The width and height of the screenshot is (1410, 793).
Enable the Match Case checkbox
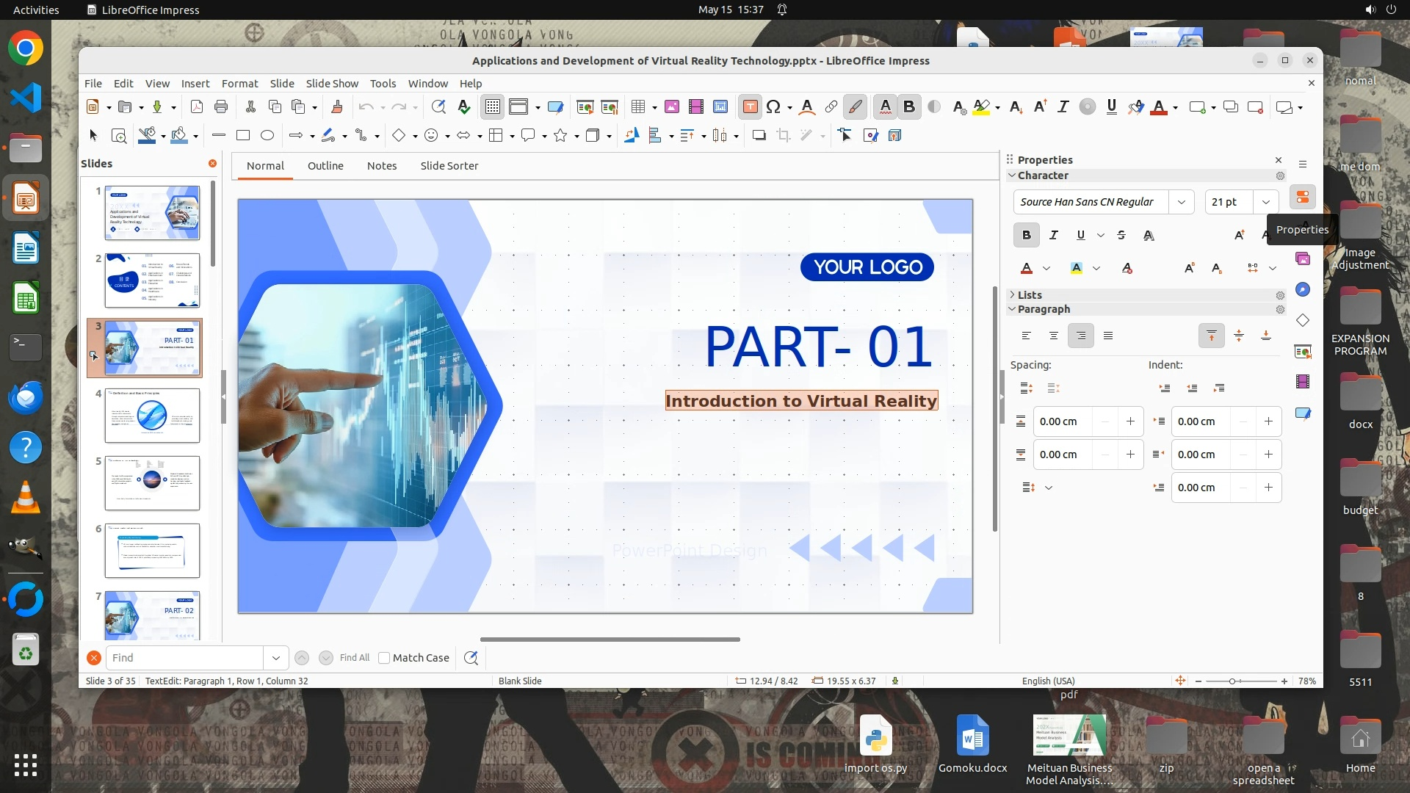pyautogui.click(x=384, y=658)
